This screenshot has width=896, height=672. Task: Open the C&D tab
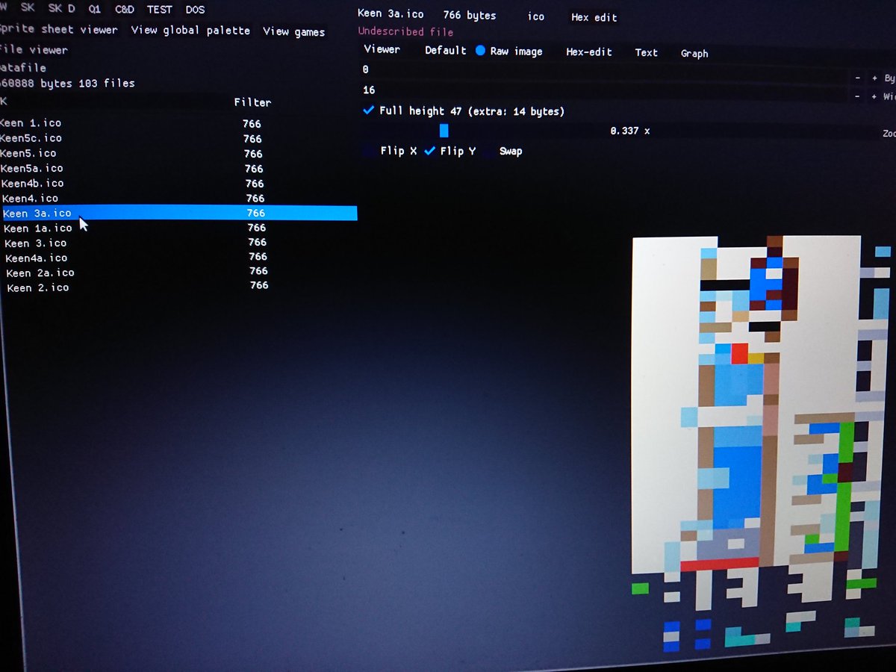click(125, 10)
